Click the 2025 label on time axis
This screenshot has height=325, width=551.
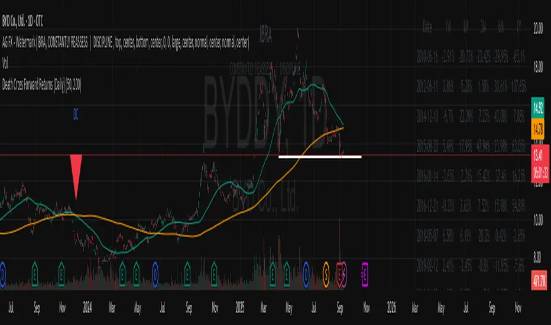240,308
